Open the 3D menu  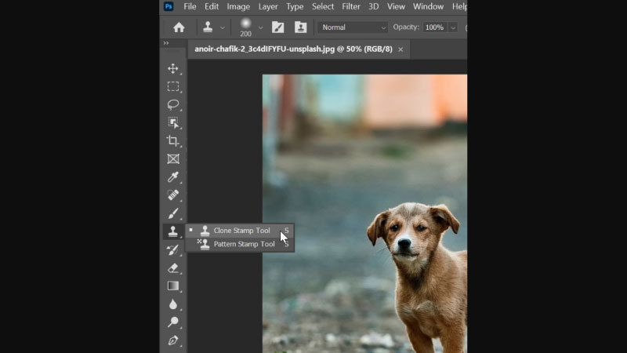(374, 6)
